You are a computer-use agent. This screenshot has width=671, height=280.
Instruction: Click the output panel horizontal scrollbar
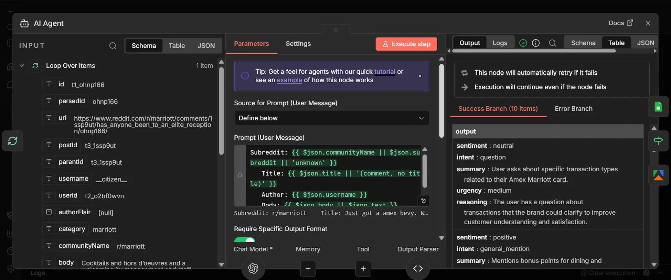534,51
